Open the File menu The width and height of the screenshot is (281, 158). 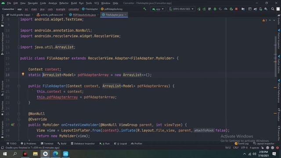pos(9,3)
